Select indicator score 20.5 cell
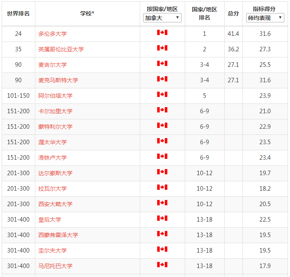290x277 pixels. pyautogui.click(x=265, y=204)
